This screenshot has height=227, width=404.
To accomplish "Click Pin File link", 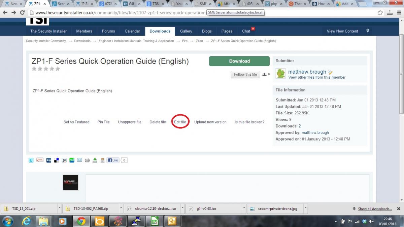I will 104,122.
